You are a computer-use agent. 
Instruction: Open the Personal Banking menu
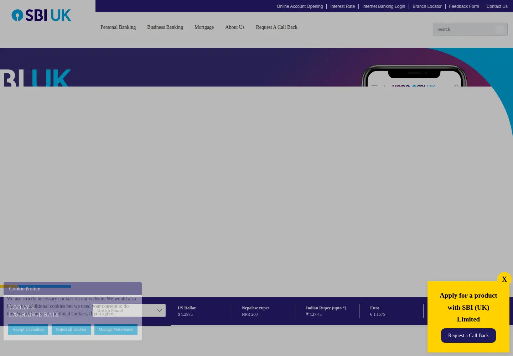pos(118,27)
